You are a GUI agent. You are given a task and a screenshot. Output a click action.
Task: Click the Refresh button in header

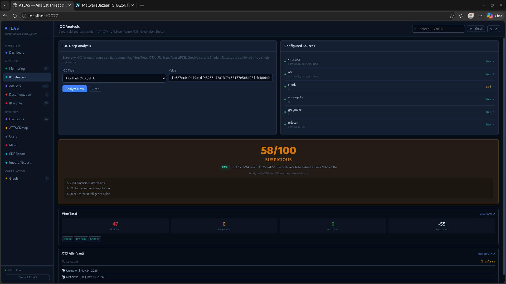coord(476,29)
